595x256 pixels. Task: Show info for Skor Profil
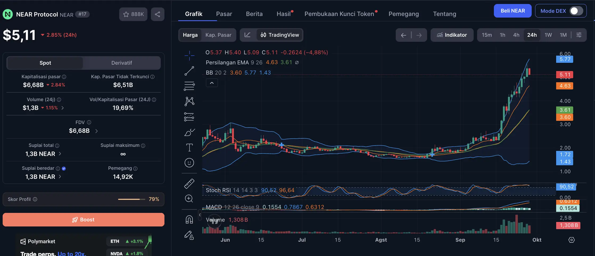(35, 199)
